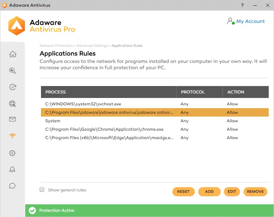Image resolution: width=274 pixels, height=217 pixels.
Task: Click the RESET button
Action: click(183, 191)
